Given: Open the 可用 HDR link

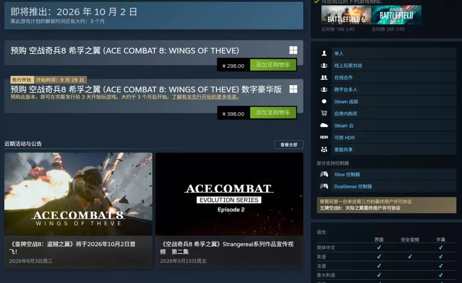Looking at the screenshot, I should click(344, 138).
